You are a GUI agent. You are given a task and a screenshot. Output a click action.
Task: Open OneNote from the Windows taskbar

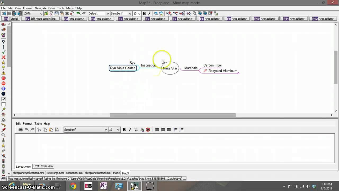(104, 186)
